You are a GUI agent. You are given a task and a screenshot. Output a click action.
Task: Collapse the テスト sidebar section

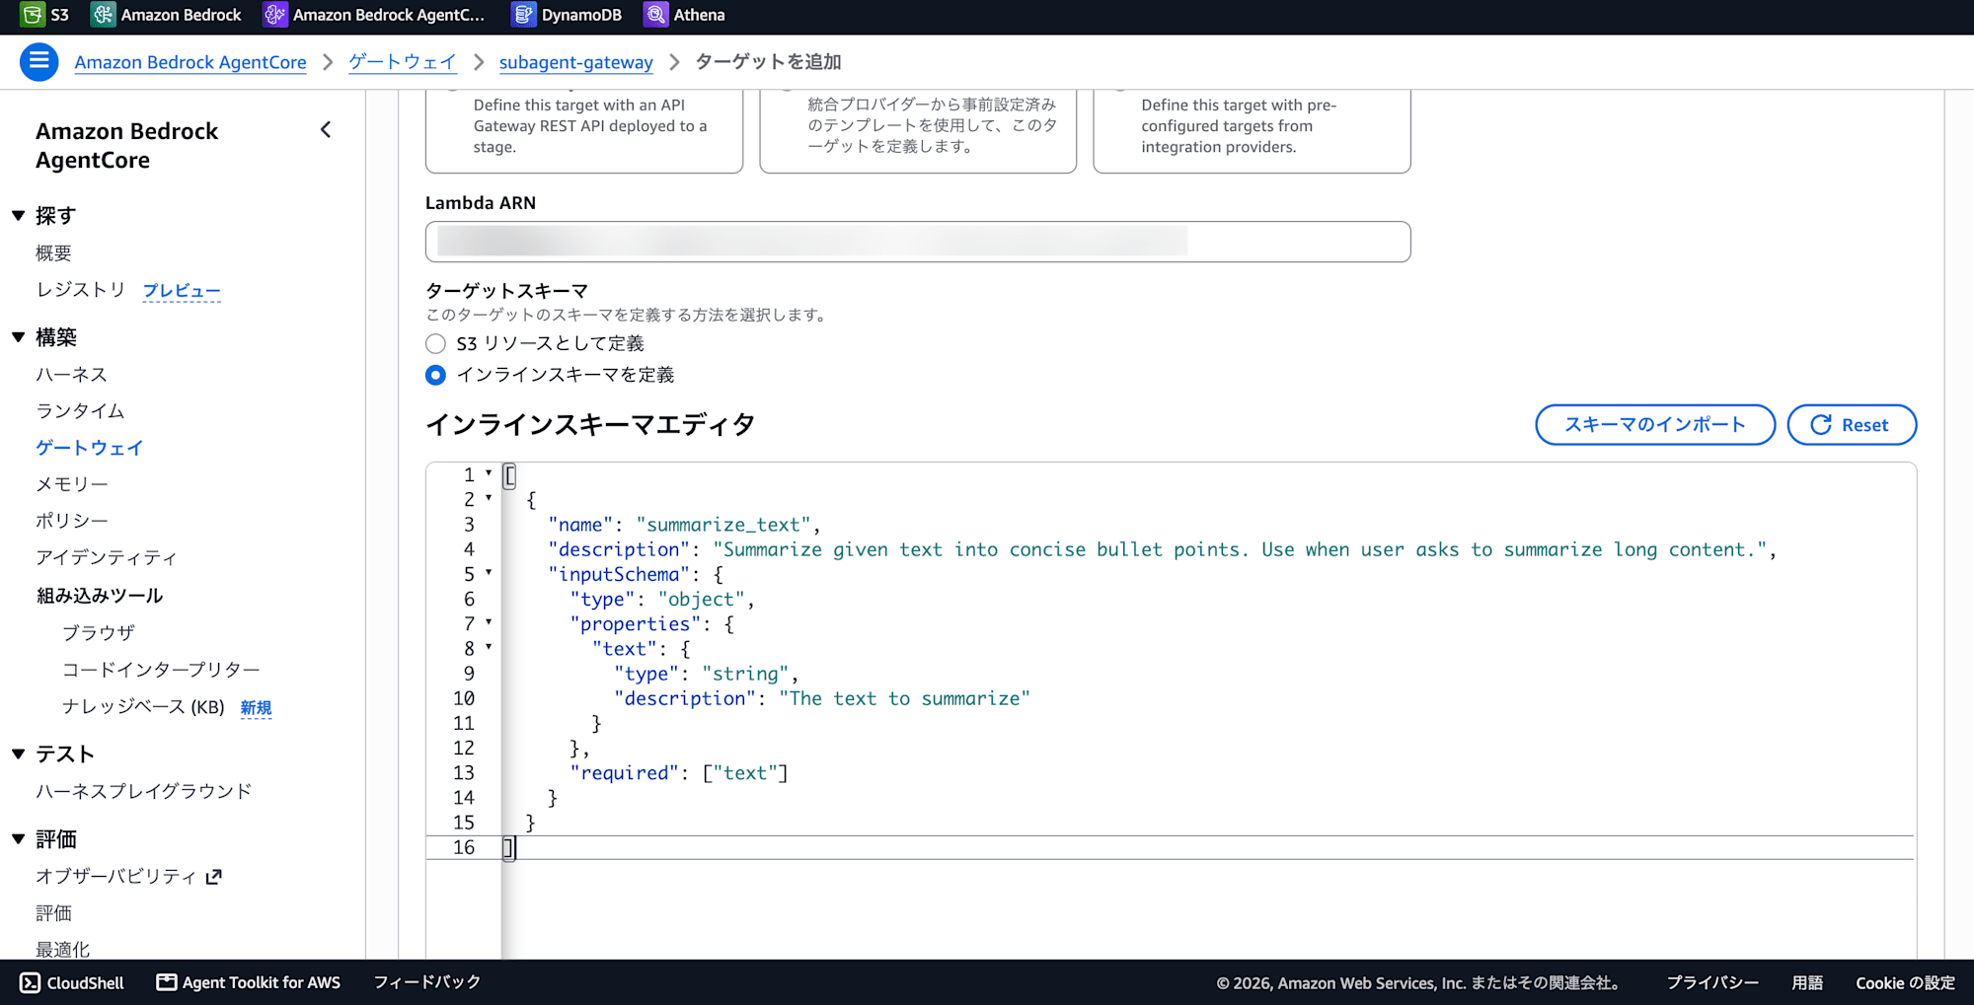tap(19, 754)
